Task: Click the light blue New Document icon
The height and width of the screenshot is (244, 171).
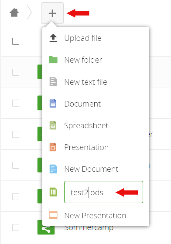Action: pos(53,169)
